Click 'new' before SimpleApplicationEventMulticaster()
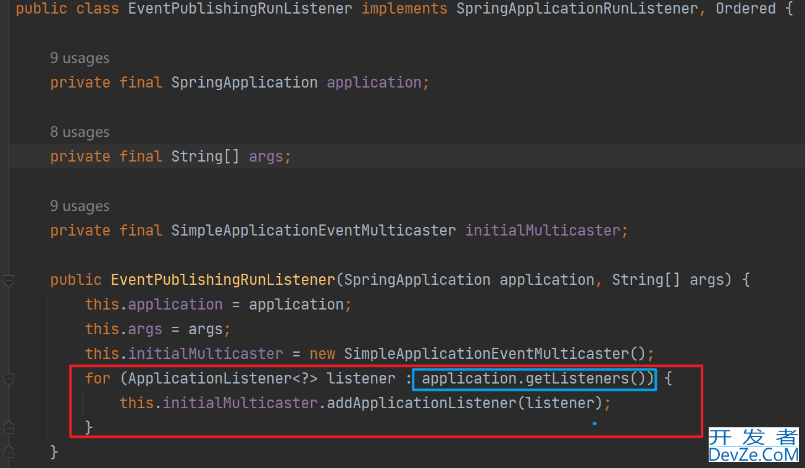 322,354
